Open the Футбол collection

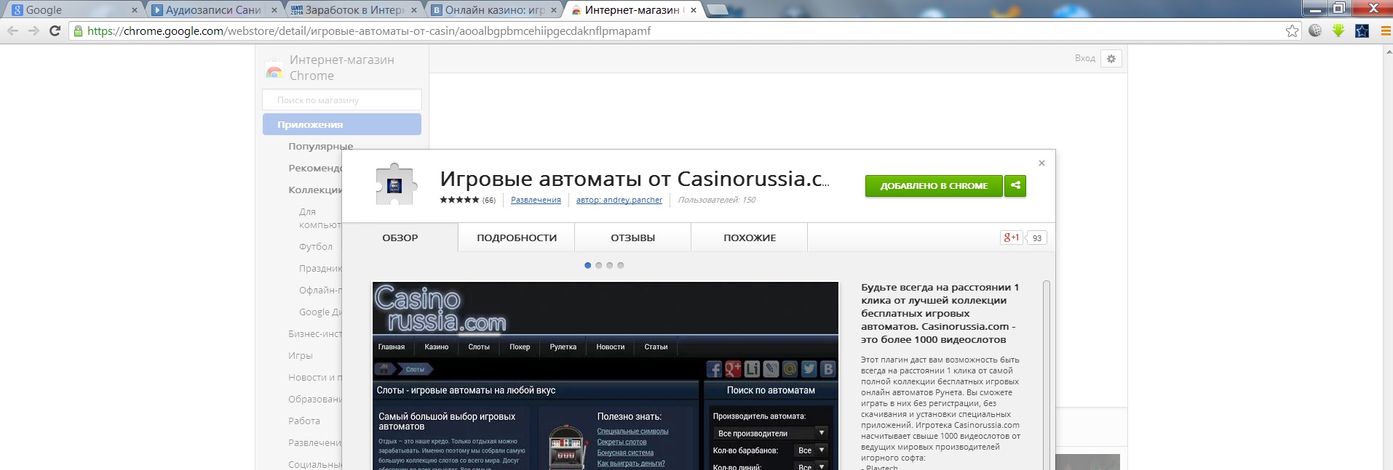click(x=316, y=246)
